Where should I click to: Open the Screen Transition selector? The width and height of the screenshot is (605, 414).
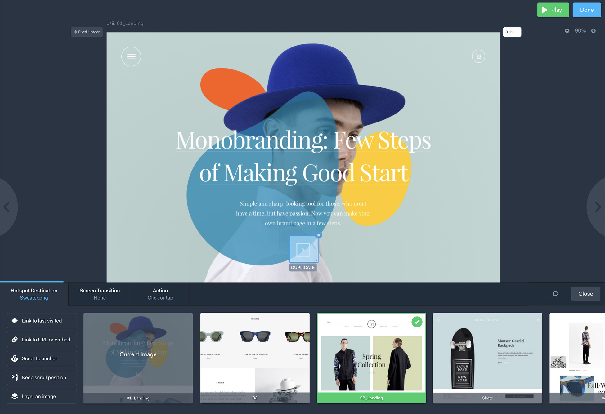pos(100,294)
